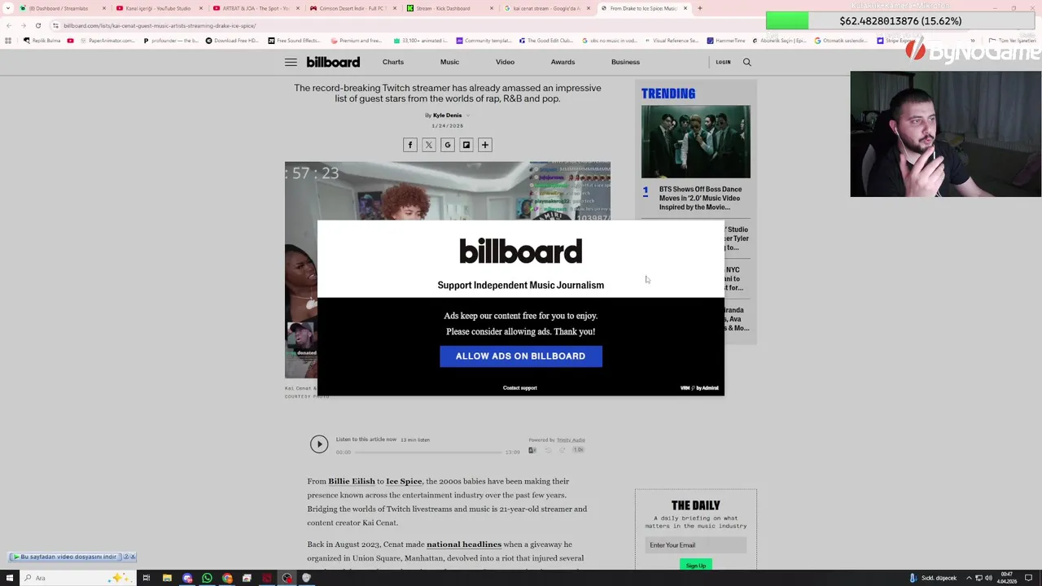Click the audio forward skip icon

pos(562,450)
